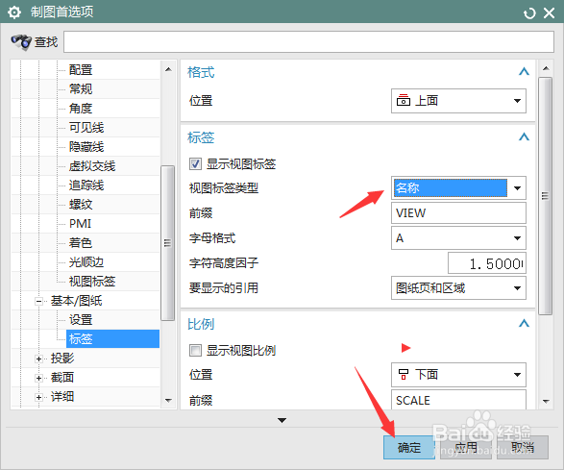
Task: Select 虚拟交线 in the tree
Action: click(x=92, y=166)
